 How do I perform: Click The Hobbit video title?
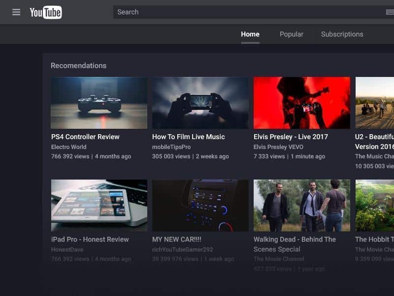click(x=374, y=239)
